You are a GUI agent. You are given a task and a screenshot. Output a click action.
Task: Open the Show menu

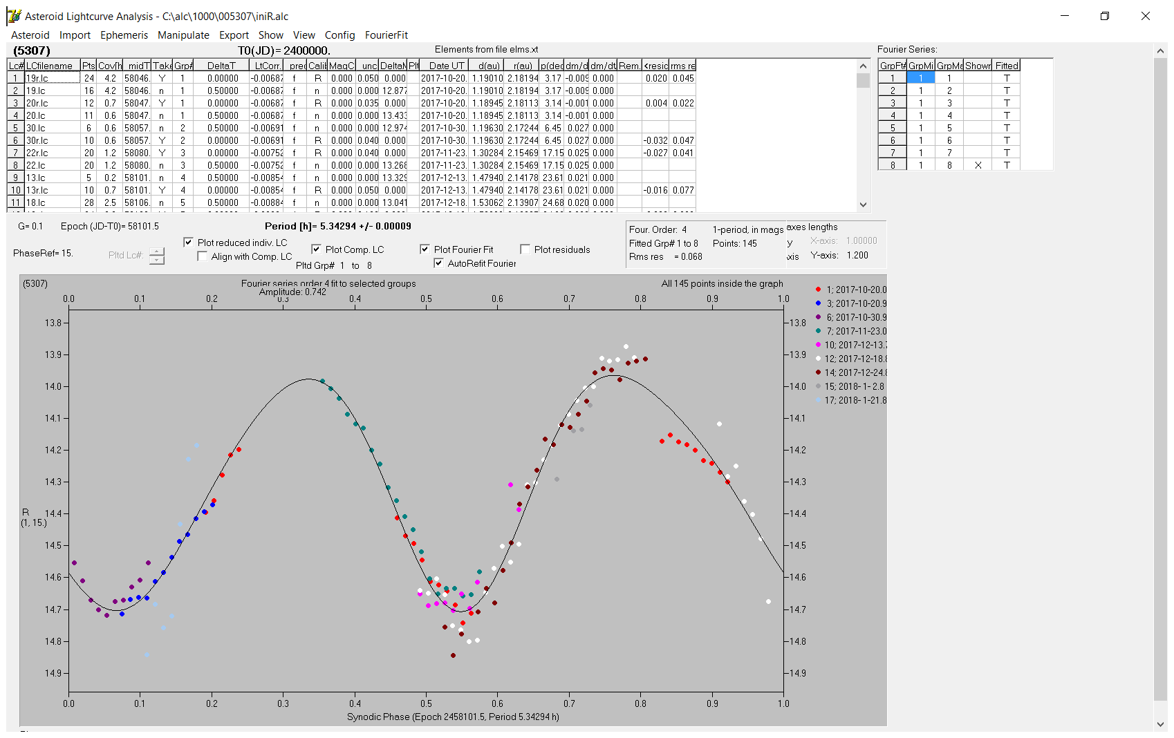[x=271, y=35]
